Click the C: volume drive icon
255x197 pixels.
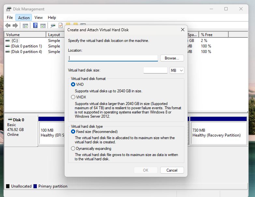click(x=7, y=40)
